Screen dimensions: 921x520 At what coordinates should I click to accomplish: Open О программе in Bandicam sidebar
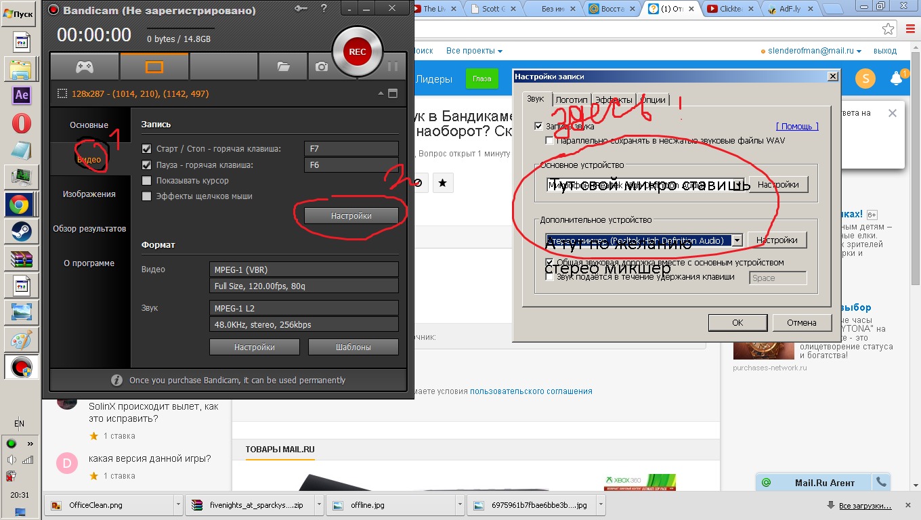pos(89,263)
